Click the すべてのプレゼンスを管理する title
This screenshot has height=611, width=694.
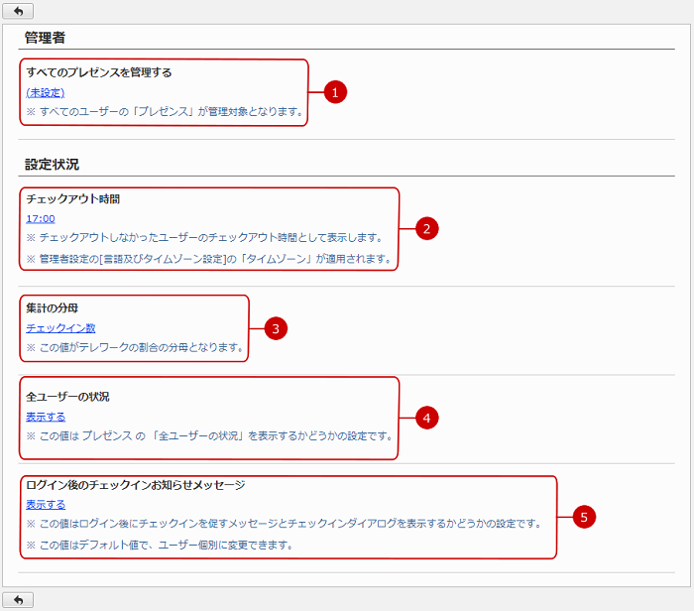pyautogui.click(x=99, y=72)
